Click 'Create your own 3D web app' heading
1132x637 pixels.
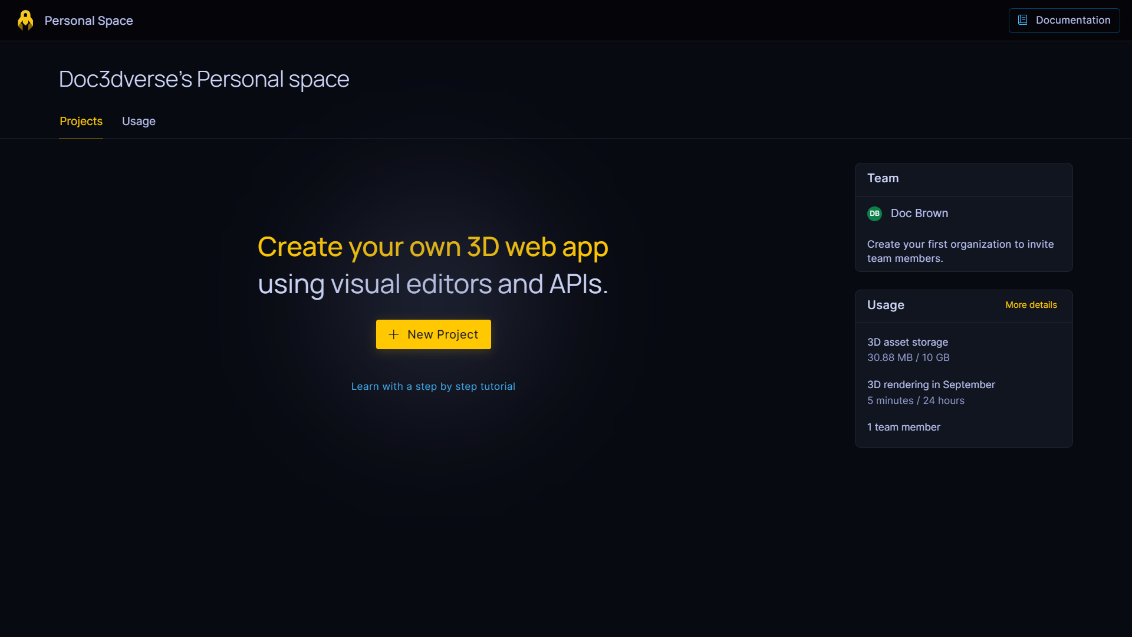(x=433, y=247)
